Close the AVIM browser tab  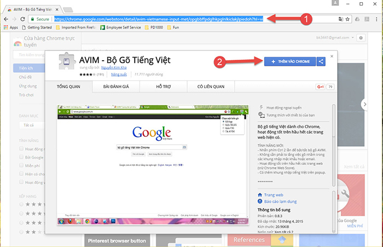tap(57, 9)
